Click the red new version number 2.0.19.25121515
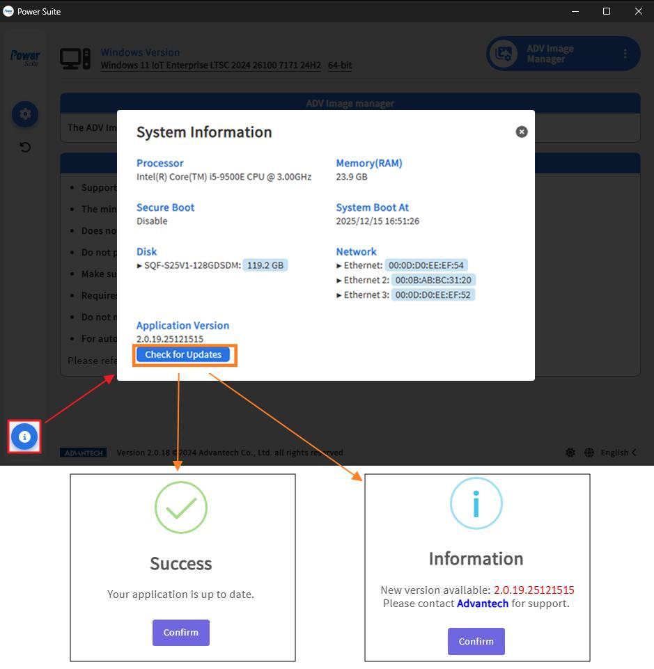Screen dimensions: 654x669 (534, 590)
